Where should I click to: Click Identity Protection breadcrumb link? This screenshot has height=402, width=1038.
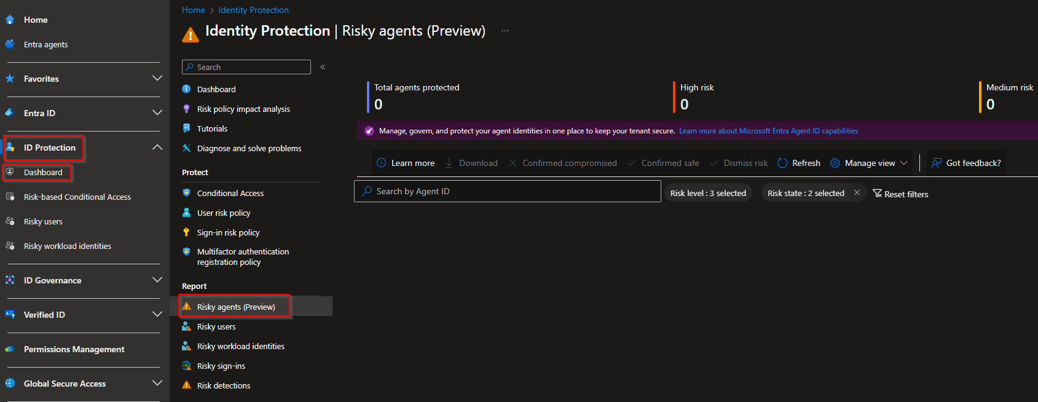(x=253, y=10)
